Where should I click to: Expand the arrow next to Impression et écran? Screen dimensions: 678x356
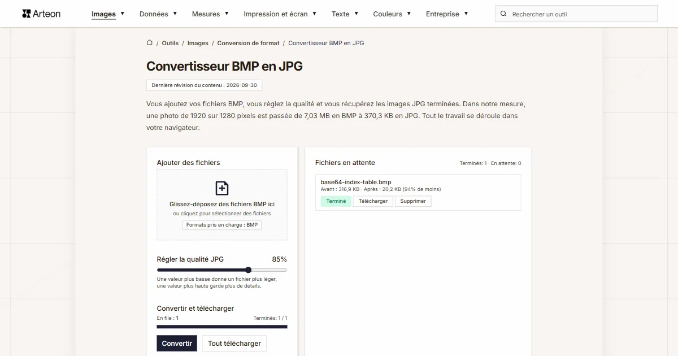pyautogui.click(x=314, y=14)
